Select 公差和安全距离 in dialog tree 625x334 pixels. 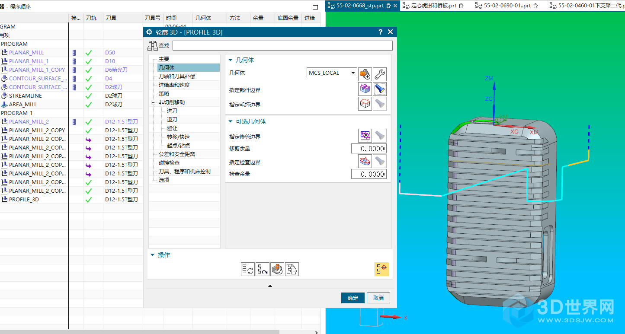coord(176,154)
